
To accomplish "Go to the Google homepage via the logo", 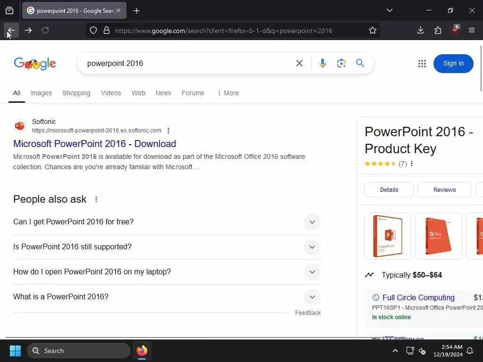I will tap(35, 64).
